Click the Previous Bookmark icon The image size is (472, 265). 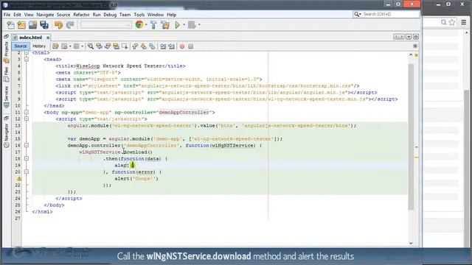135,46
